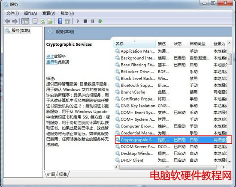Click the Stop Service square icon
Image resolution: width=236 pixels, height=187 pixels.
pos(85,21)
